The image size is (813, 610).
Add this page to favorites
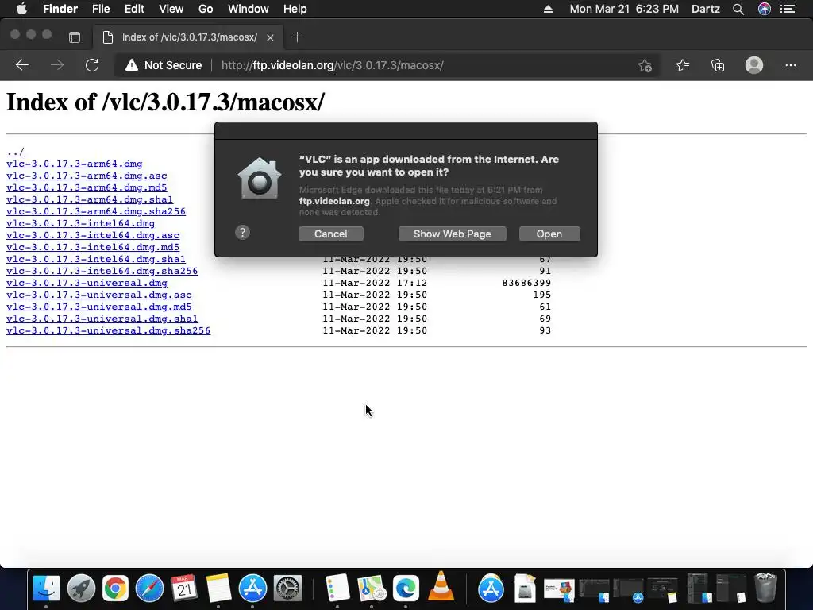[645, 65]
